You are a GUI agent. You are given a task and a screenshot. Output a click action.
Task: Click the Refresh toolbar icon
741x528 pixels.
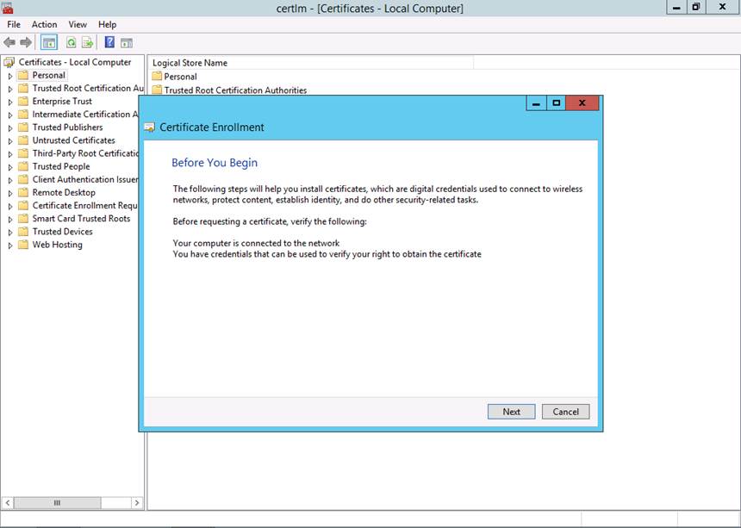click(x=72, y=42)
